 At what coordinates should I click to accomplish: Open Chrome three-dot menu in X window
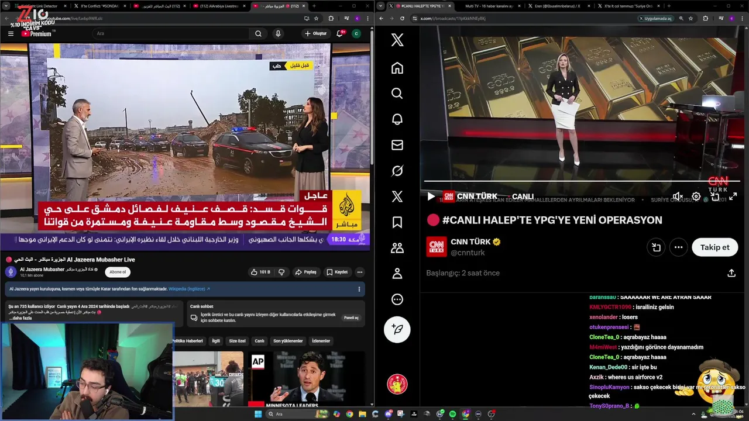[x=743, y=18]
